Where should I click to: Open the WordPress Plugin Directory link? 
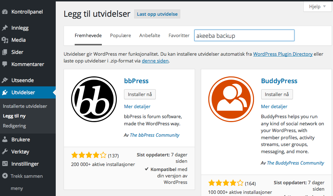coord(283,54)
